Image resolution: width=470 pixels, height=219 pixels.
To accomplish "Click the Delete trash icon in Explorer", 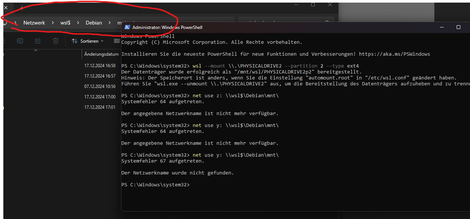I will [56, 41].
